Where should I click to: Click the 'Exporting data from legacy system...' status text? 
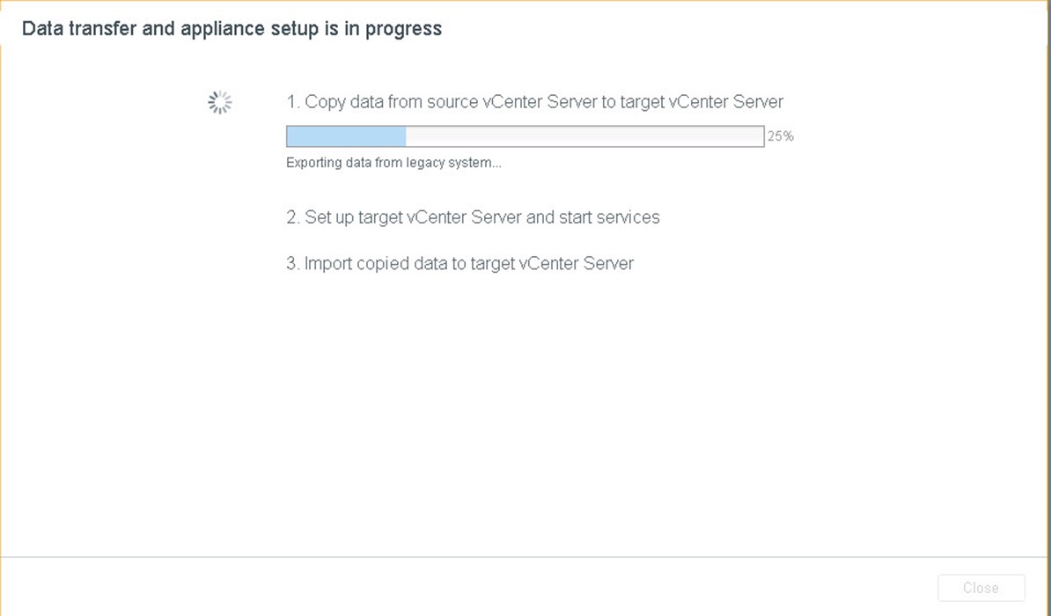393,163
